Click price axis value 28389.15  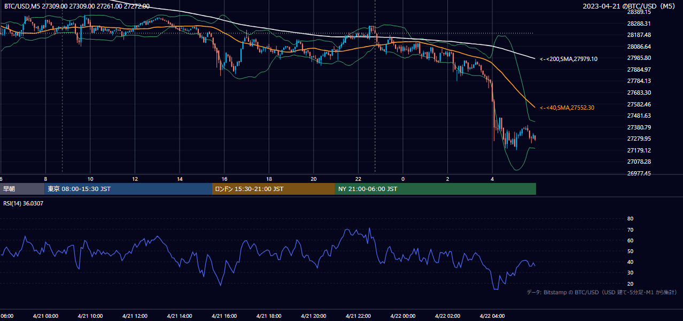click(639, 12)
